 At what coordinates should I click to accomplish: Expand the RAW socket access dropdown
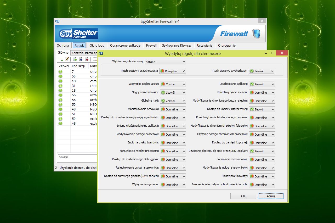tap(173, 176)
